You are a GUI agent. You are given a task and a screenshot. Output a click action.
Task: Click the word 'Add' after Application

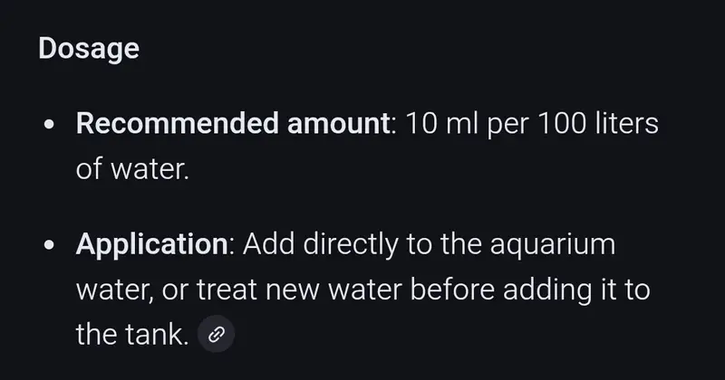(x=269, y=245)
